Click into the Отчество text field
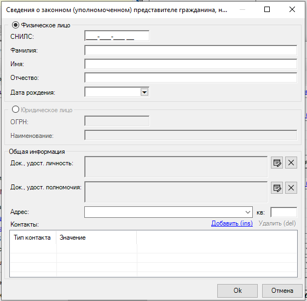Screen dimensions: 307x301 coord(190,78)
